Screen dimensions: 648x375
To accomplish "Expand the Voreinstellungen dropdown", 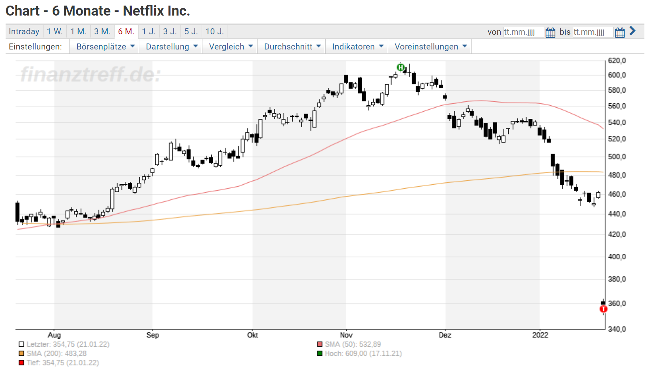I will (x=430, y=47).
